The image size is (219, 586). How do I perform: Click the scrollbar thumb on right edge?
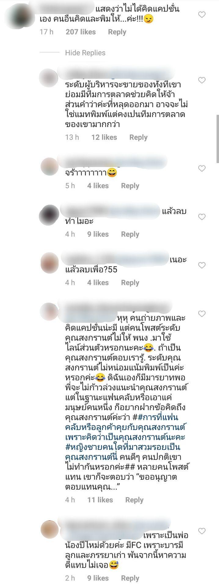[x=217, y=139]
